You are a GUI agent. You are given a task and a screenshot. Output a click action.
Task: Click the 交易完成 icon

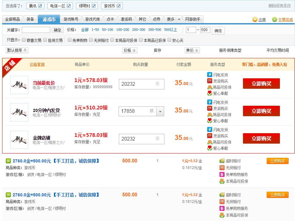[274, 19]
